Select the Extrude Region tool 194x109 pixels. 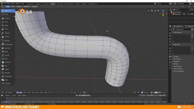[x=8, y=45]
